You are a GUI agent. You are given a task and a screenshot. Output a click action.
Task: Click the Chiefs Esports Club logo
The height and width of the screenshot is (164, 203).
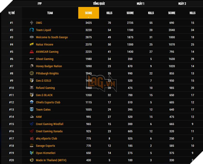click(x=32, y=102)
